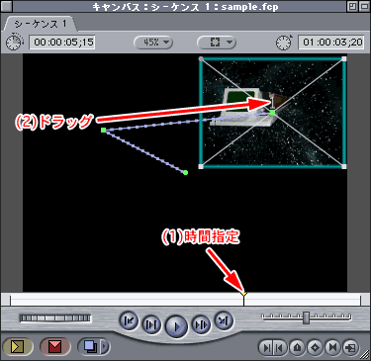The width and height of the screenshot is (371, 361).
Task: Open the 45% zoom dropdown
Action: tap(153, 43)
